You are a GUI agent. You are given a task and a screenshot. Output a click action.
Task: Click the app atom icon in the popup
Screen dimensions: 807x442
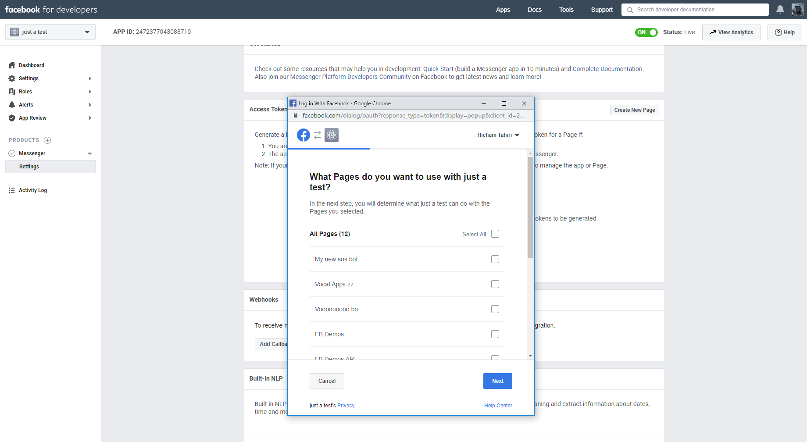[x=332, y=135]
